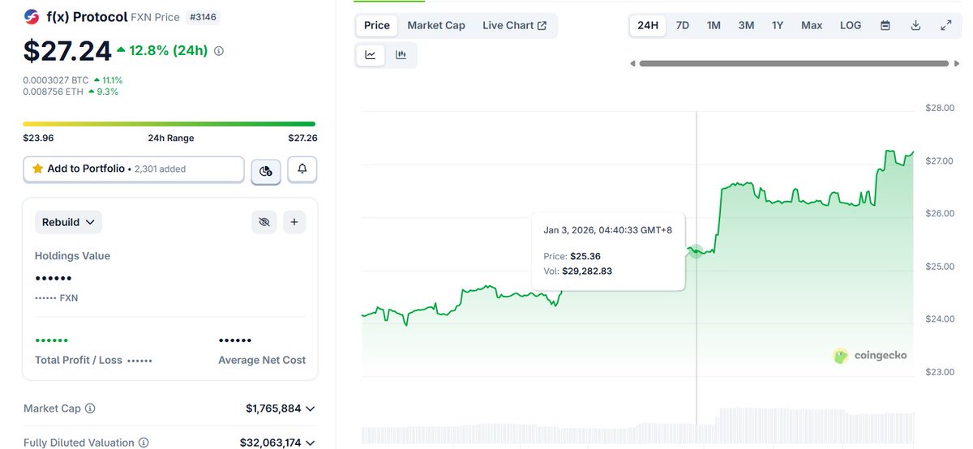
Task: Click the 24h Range progress bar
Action: pos(169,124)
